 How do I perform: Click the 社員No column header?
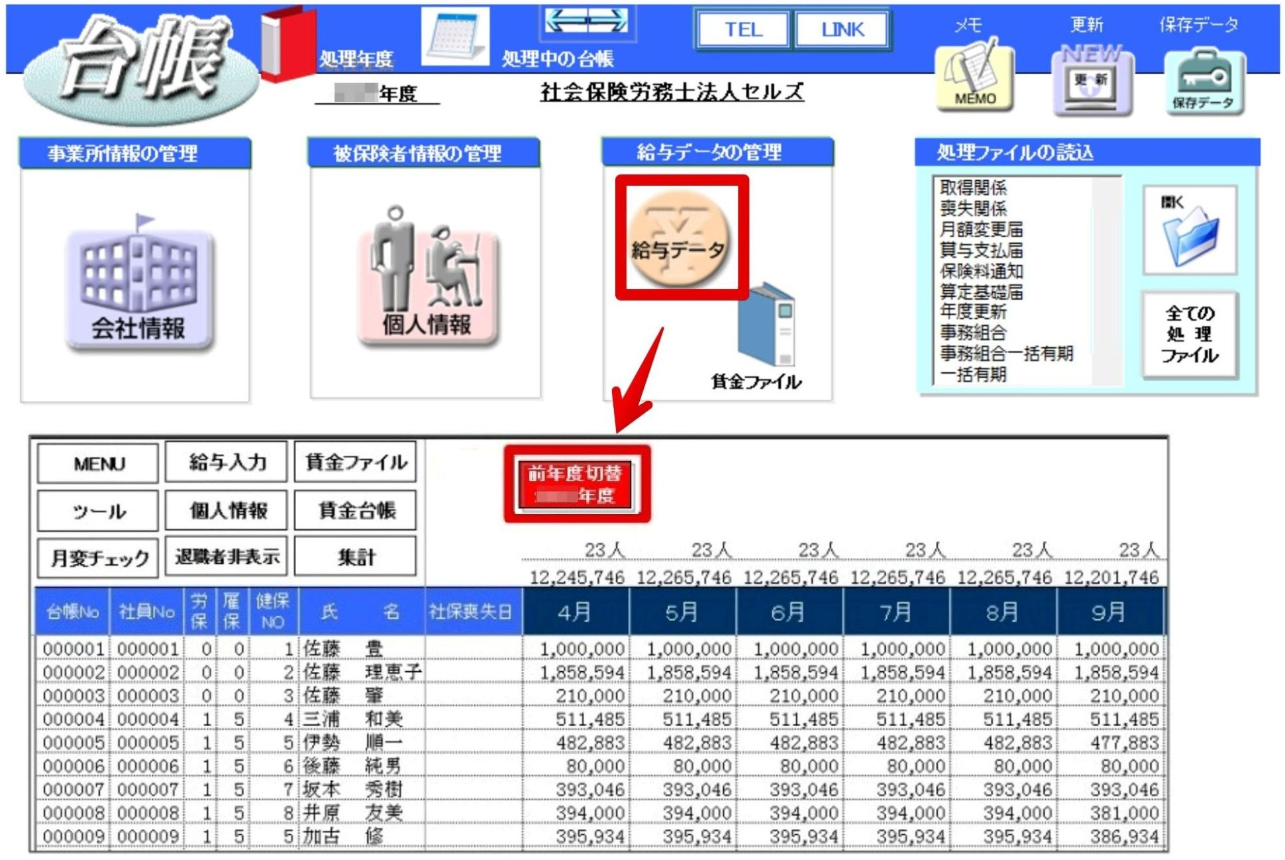(x=146, y=612)
